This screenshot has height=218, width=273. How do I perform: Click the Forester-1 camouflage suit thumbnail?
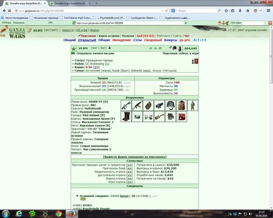193,105
